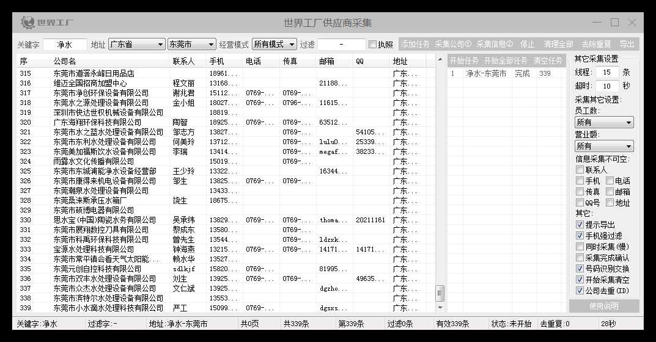
Task: Toggle 传真 required checkbox
Action: [580, 192]
